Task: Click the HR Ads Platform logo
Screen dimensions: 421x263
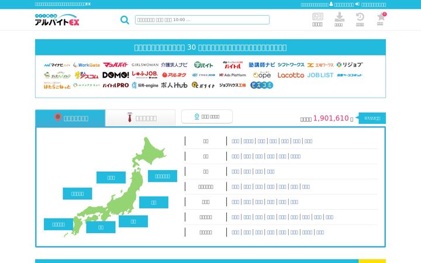Action: click(x=233, y=75)
